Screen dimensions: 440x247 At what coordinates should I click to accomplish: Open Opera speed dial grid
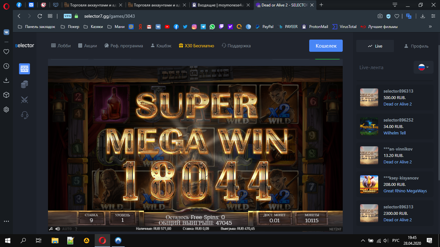[x=50, y=16]
